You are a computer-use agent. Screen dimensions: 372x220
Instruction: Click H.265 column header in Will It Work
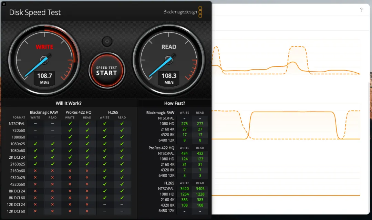(113, 112)
